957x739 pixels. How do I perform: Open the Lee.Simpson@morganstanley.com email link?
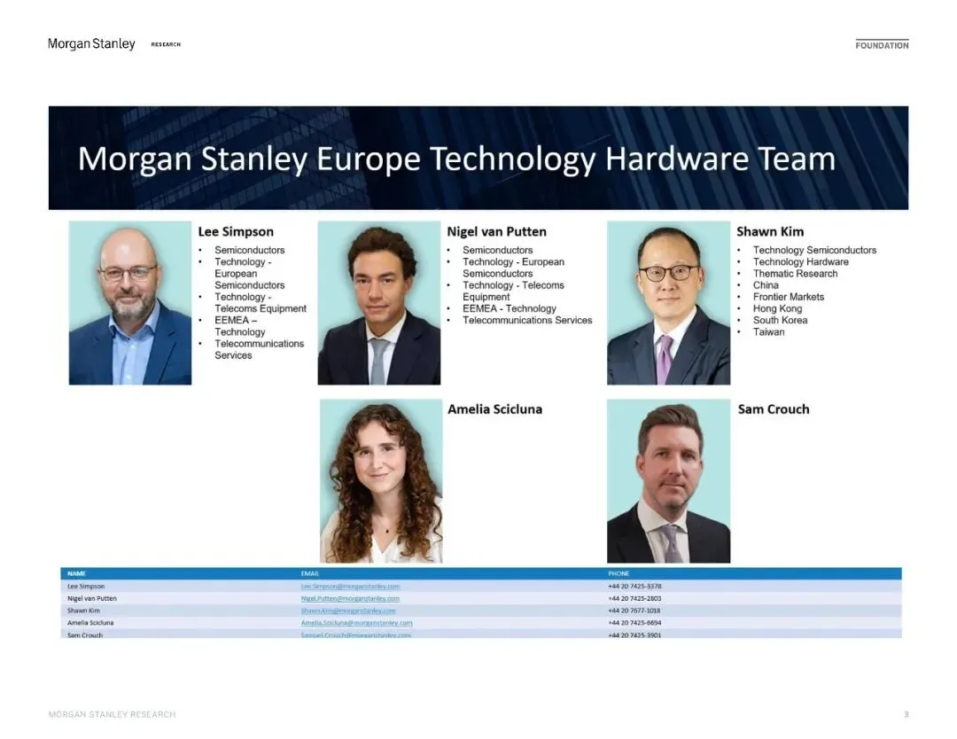350,586
